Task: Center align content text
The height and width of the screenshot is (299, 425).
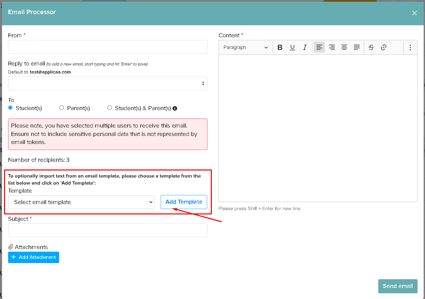Action: (x=344, y=47)
